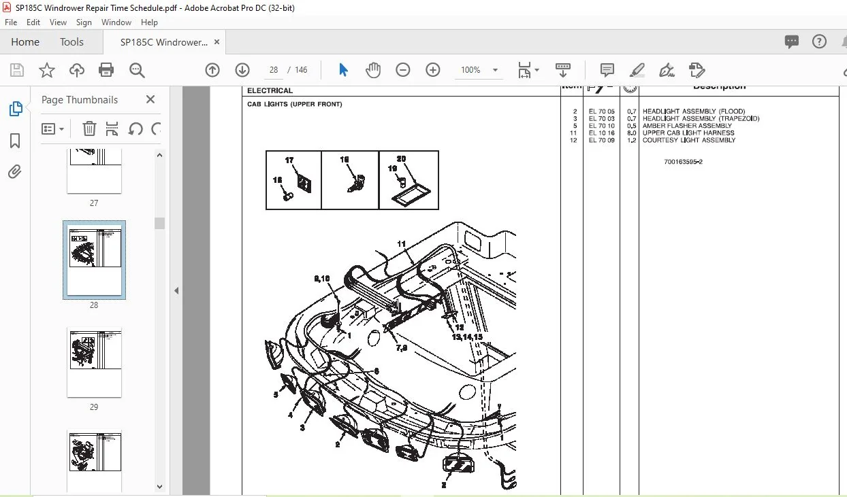This screenshot has width=847, height=497.
Task: Click the scrolling mode keyboard icon
Action: click(563, 70)
